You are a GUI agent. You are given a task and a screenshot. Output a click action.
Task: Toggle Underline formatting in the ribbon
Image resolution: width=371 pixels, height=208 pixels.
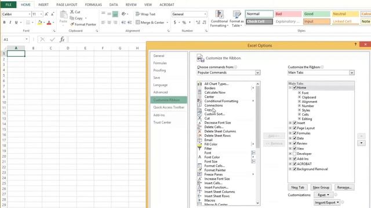16,23
